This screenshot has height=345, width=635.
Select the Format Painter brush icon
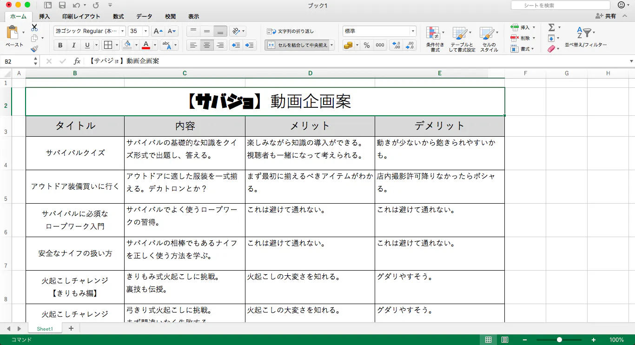coord(34,49)
